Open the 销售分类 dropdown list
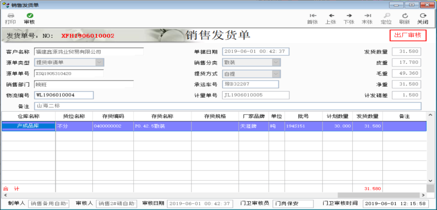The height and width of the screenshot is (210, 437). click(x=276, y=62)
